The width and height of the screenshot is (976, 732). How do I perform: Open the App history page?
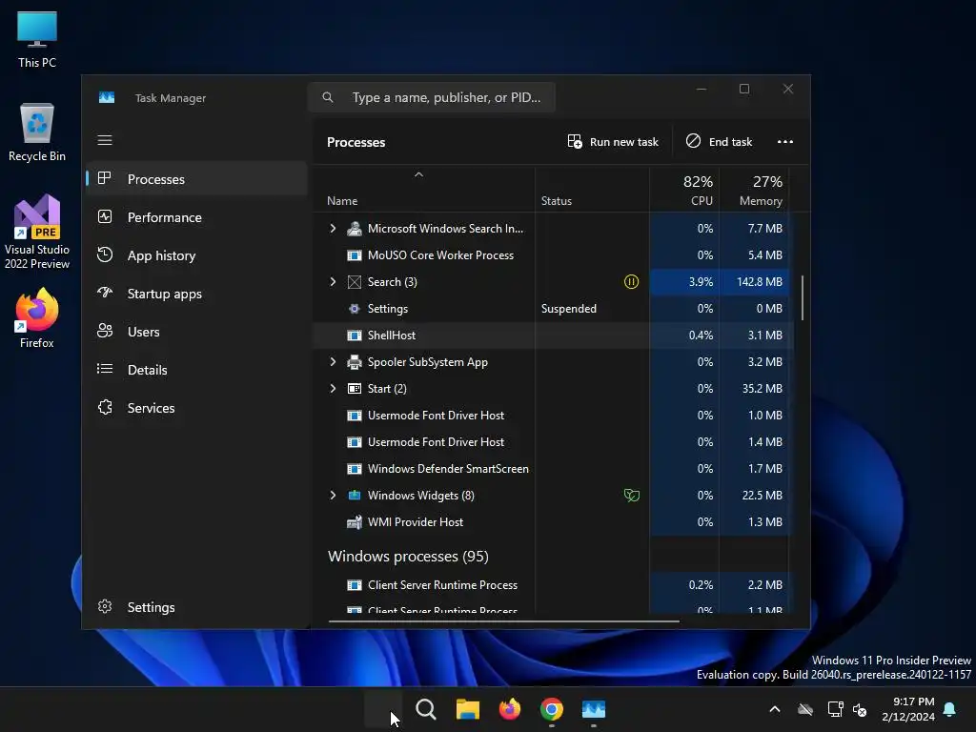coord(196,255)
